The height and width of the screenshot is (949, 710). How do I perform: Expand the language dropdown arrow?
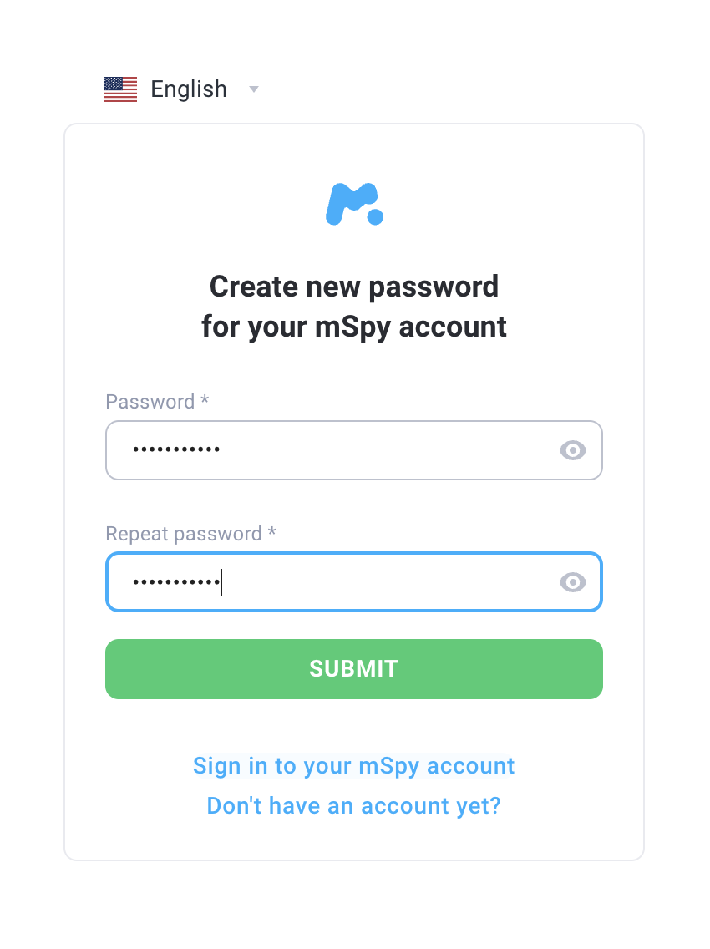point(254,89)
